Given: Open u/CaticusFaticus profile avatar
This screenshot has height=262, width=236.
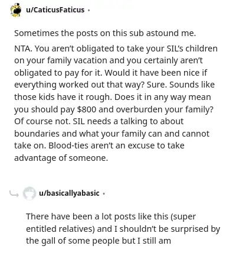Looking at the screenshot, I should pyautogui.click(x=16, y=10).
